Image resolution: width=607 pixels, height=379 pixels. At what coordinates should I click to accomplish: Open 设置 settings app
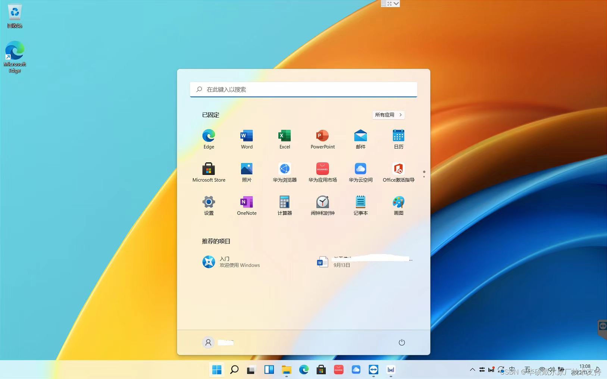point(209,206)
